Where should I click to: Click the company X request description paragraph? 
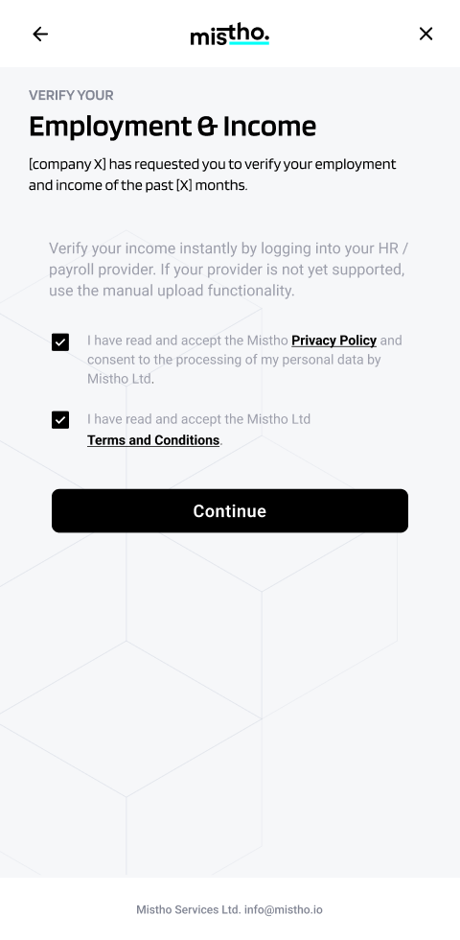(x=213, y=175)
